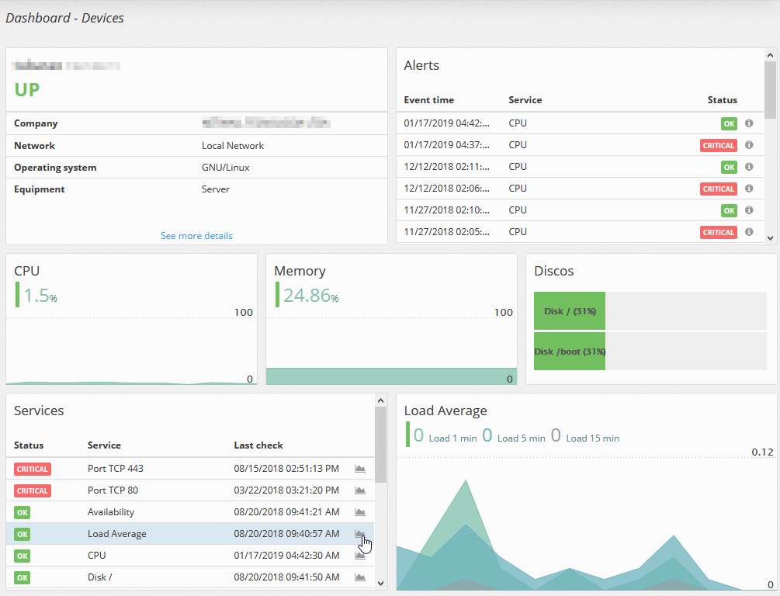Viewport: 780px width, 596px height.
Task: Click CRITICAL badge for 01/17/2019 04:37 alert
Action: [719, 145]
